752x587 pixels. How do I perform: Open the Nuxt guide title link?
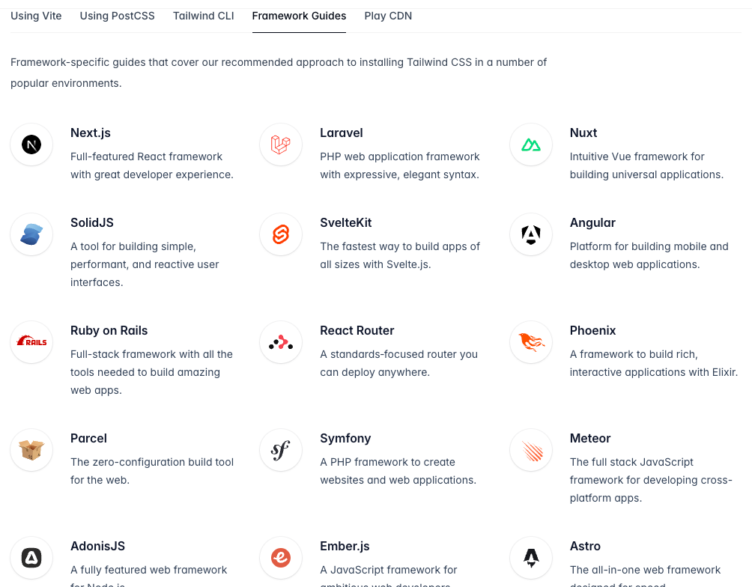point(583,133)
